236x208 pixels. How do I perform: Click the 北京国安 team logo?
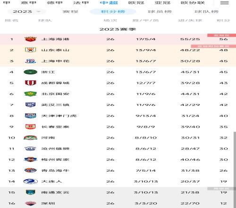(x=30, y=94)
